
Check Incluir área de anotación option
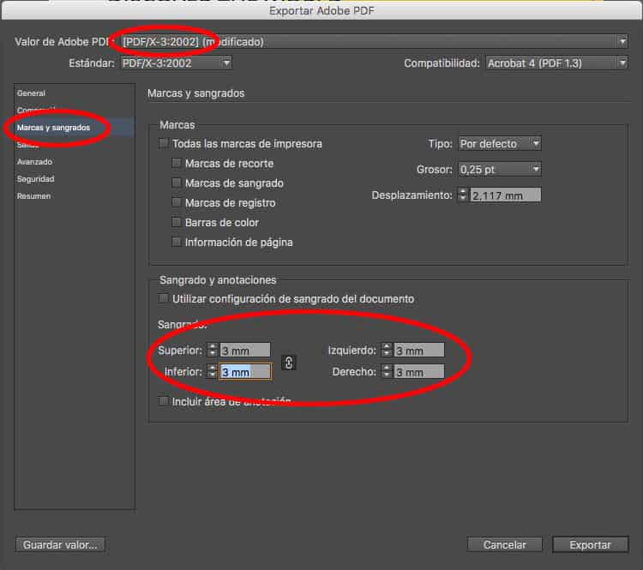(163, 400)
